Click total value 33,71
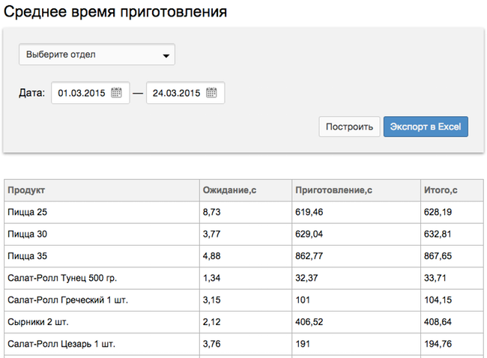Screen dimensions: 487x358 pos(435,278)
